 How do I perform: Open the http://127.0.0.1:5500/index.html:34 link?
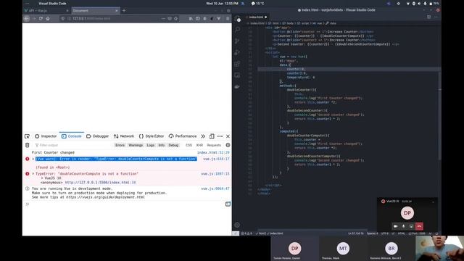pos(100,183)
